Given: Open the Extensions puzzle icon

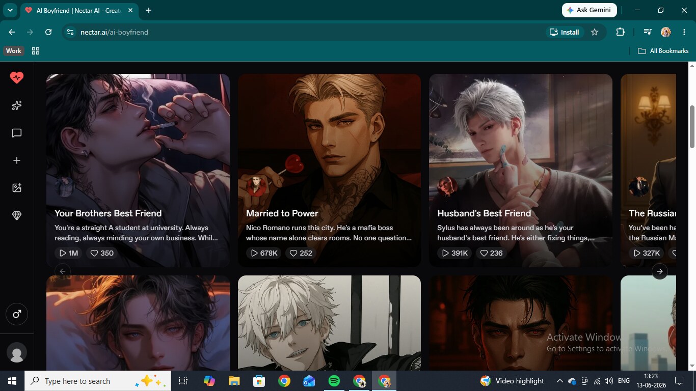Looking at the screenshot, I should (620, 32).
